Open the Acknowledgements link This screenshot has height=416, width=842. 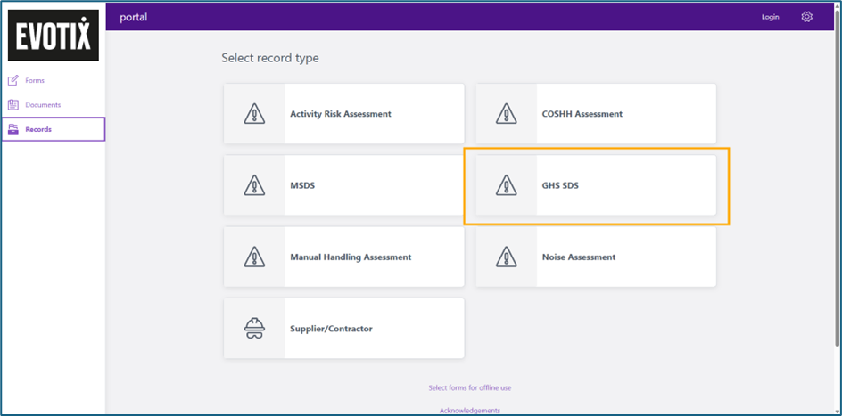(x=469, y=410)
